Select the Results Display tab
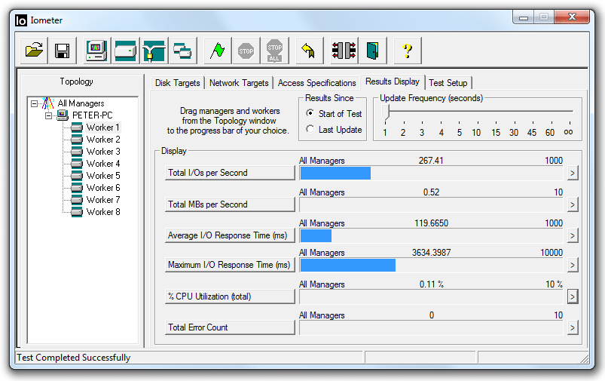605x381 pixels. pos(393,81)
